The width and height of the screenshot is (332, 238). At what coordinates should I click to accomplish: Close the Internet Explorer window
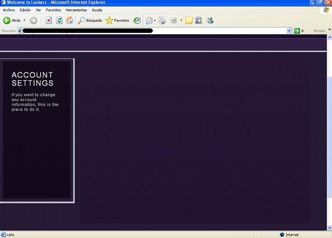tap(328, 2)
